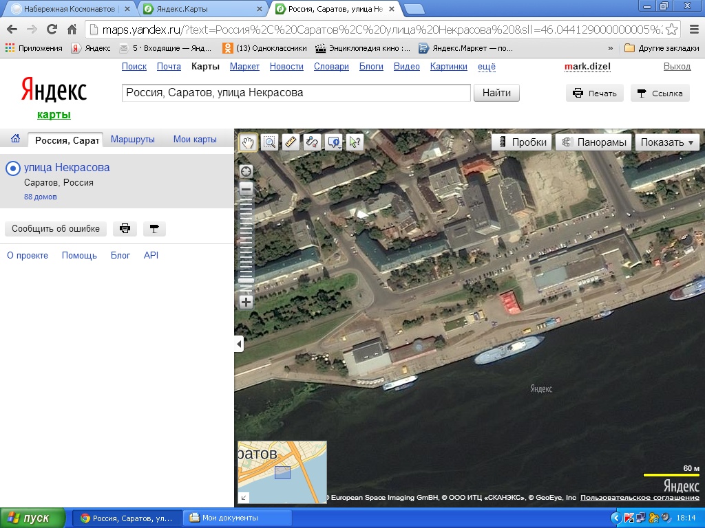Click the locate-me compass icon
The width and height of the screenshot is (705, 528).
tap(246, 171)
